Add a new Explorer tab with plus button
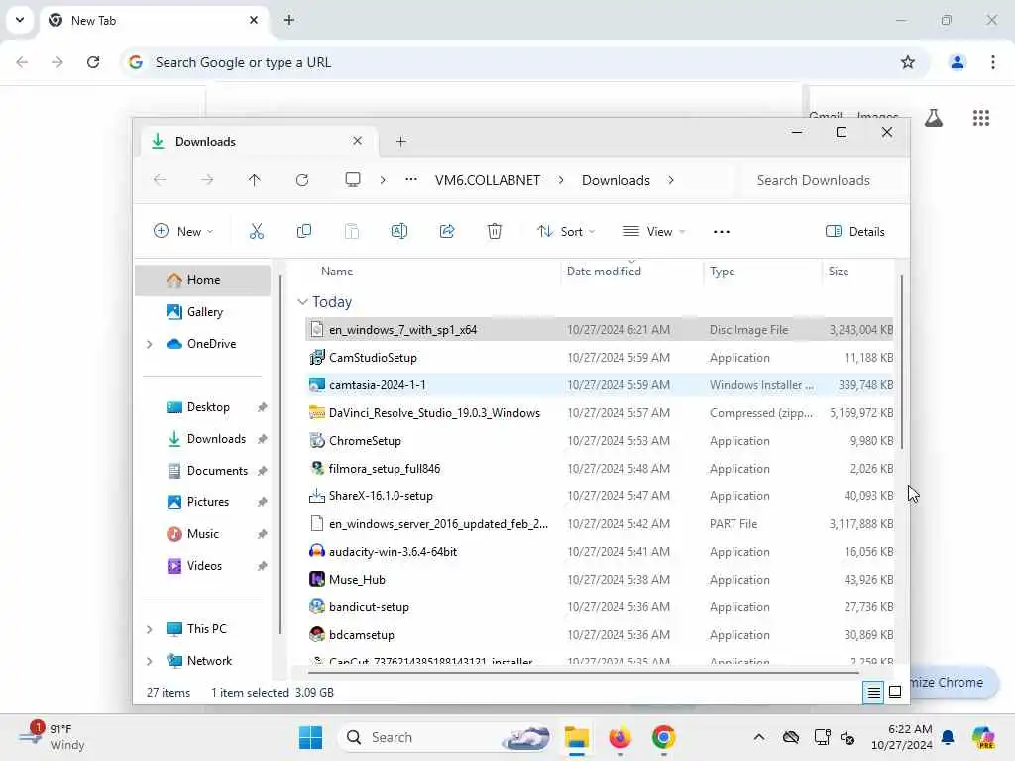The height and width of the screenshot is (761, 1015). click(401, 141)
